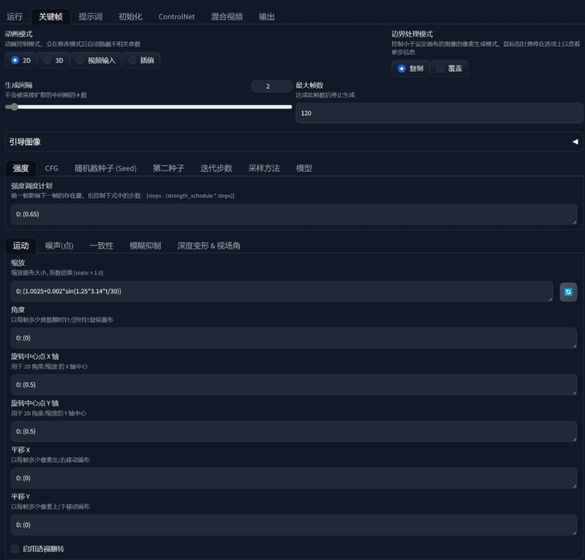Open the 随机数种子 (Seed) tab

tap(106, 168)
